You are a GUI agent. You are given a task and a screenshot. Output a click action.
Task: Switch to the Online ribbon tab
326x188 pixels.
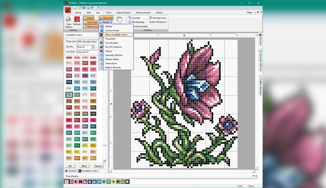pos(159,12)
